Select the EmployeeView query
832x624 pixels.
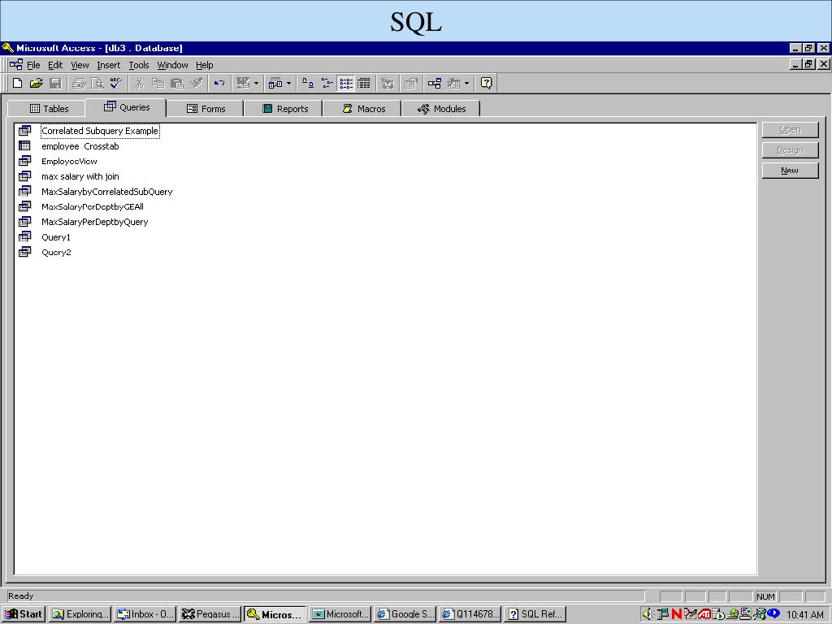click(70, 162)
